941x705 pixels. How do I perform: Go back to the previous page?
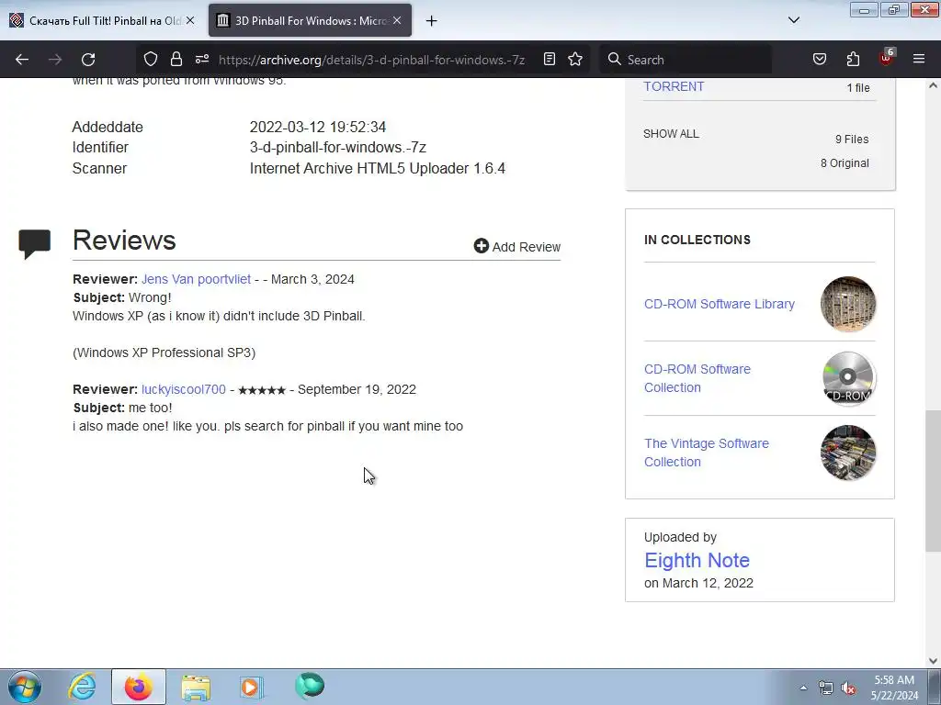pos(22,60)
